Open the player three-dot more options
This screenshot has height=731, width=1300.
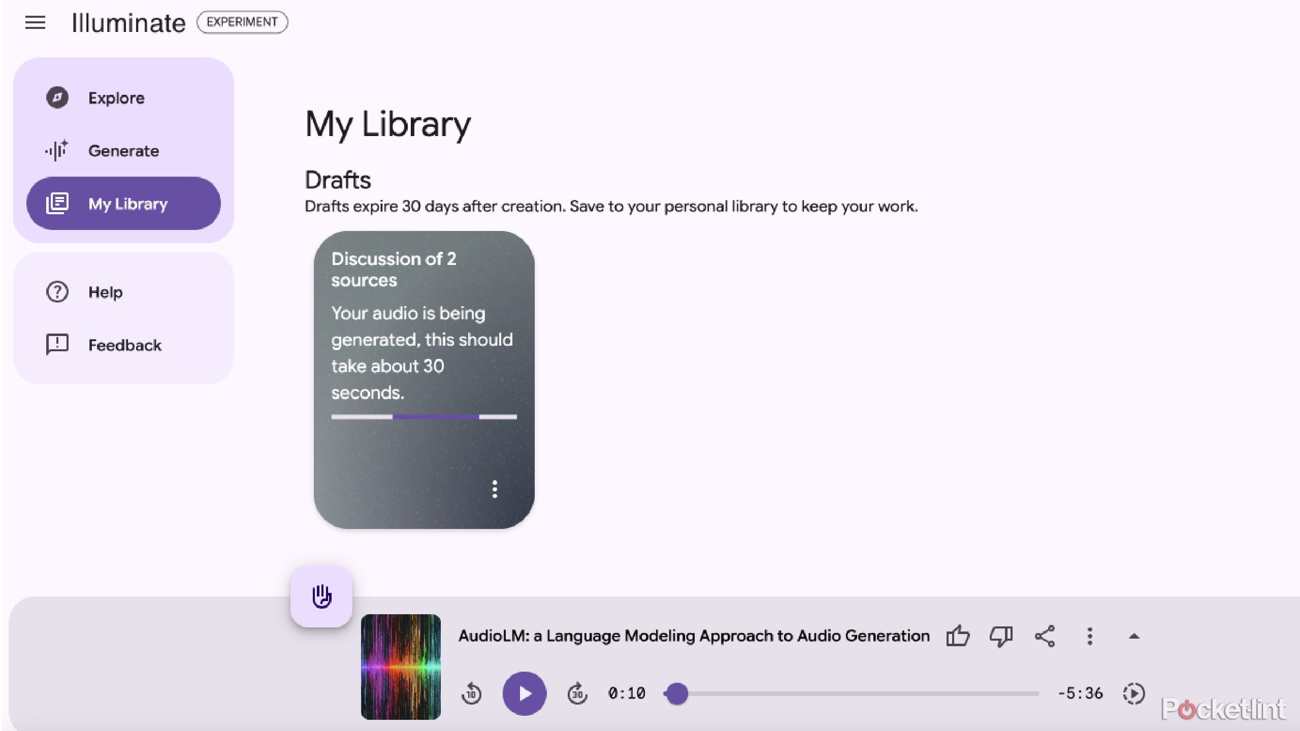tap(1090, 636)
